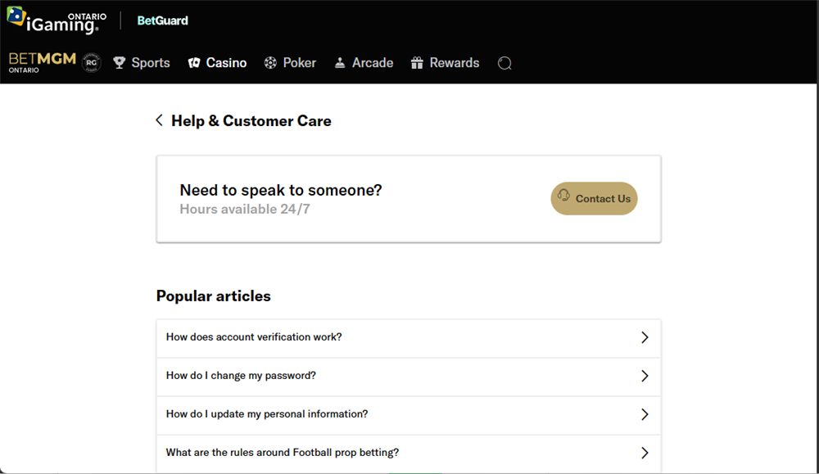Click the Help & Customer Care heading

pyautogui.click(x=251, y=120)
